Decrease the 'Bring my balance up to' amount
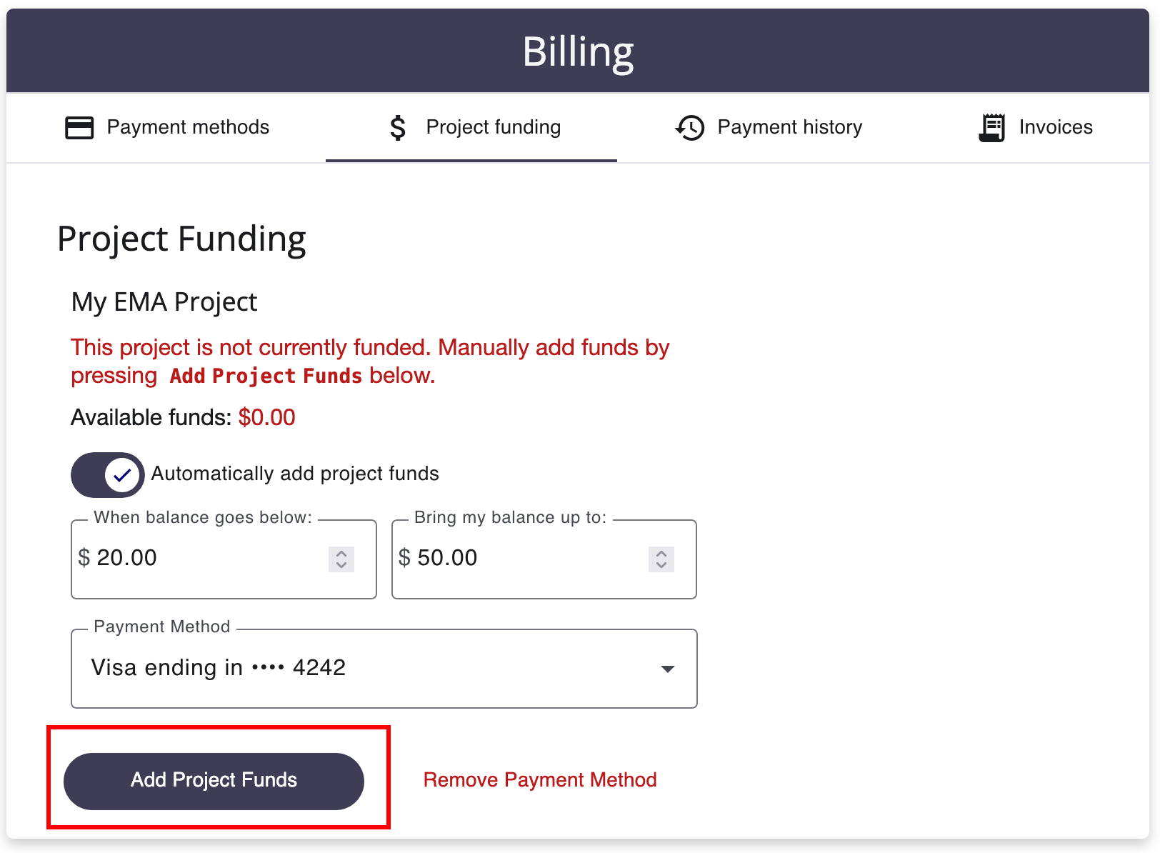Image resolution: width=1160 pixels, height=853 pixels. pyautogui.click(x=661, y=565)
